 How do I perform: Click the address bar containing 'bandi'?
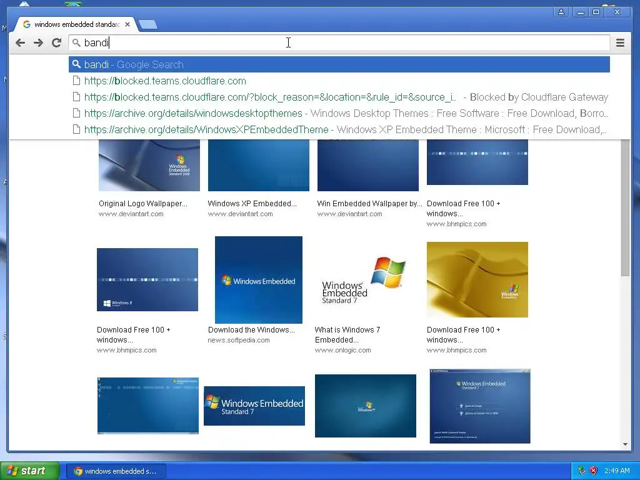(x=339, y=42)
